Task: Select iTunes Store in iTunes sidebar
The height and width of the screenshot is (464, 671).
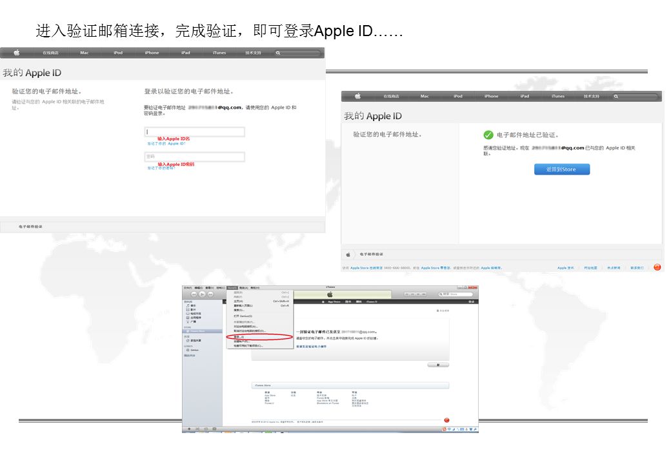Action: [202, 331]
